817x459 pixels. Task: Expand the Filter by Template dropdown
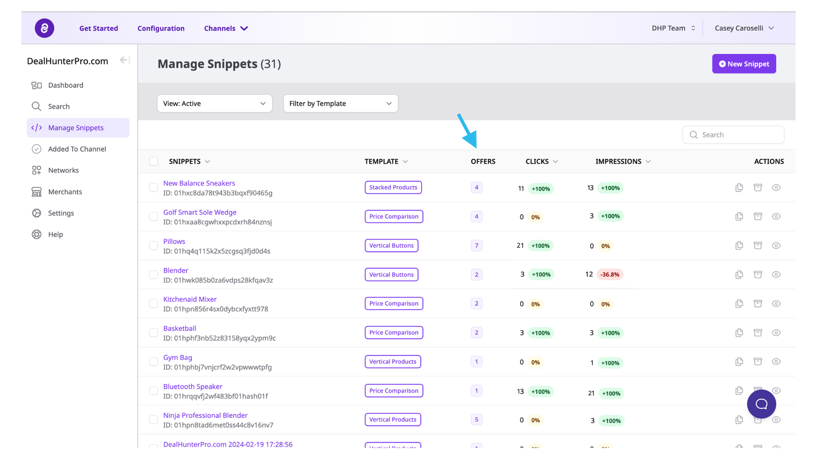[340, 104]
